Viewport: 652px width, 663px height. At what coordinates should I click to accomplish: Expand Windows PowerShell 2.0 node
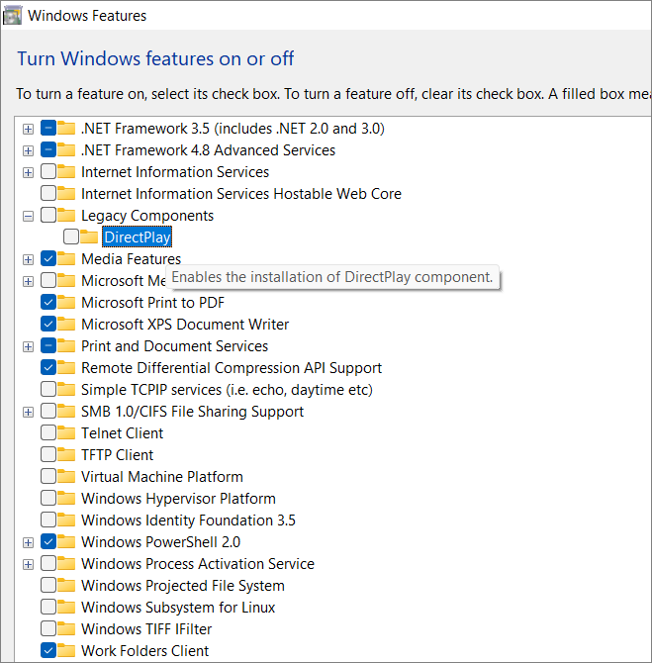click(x=29, y=542)
